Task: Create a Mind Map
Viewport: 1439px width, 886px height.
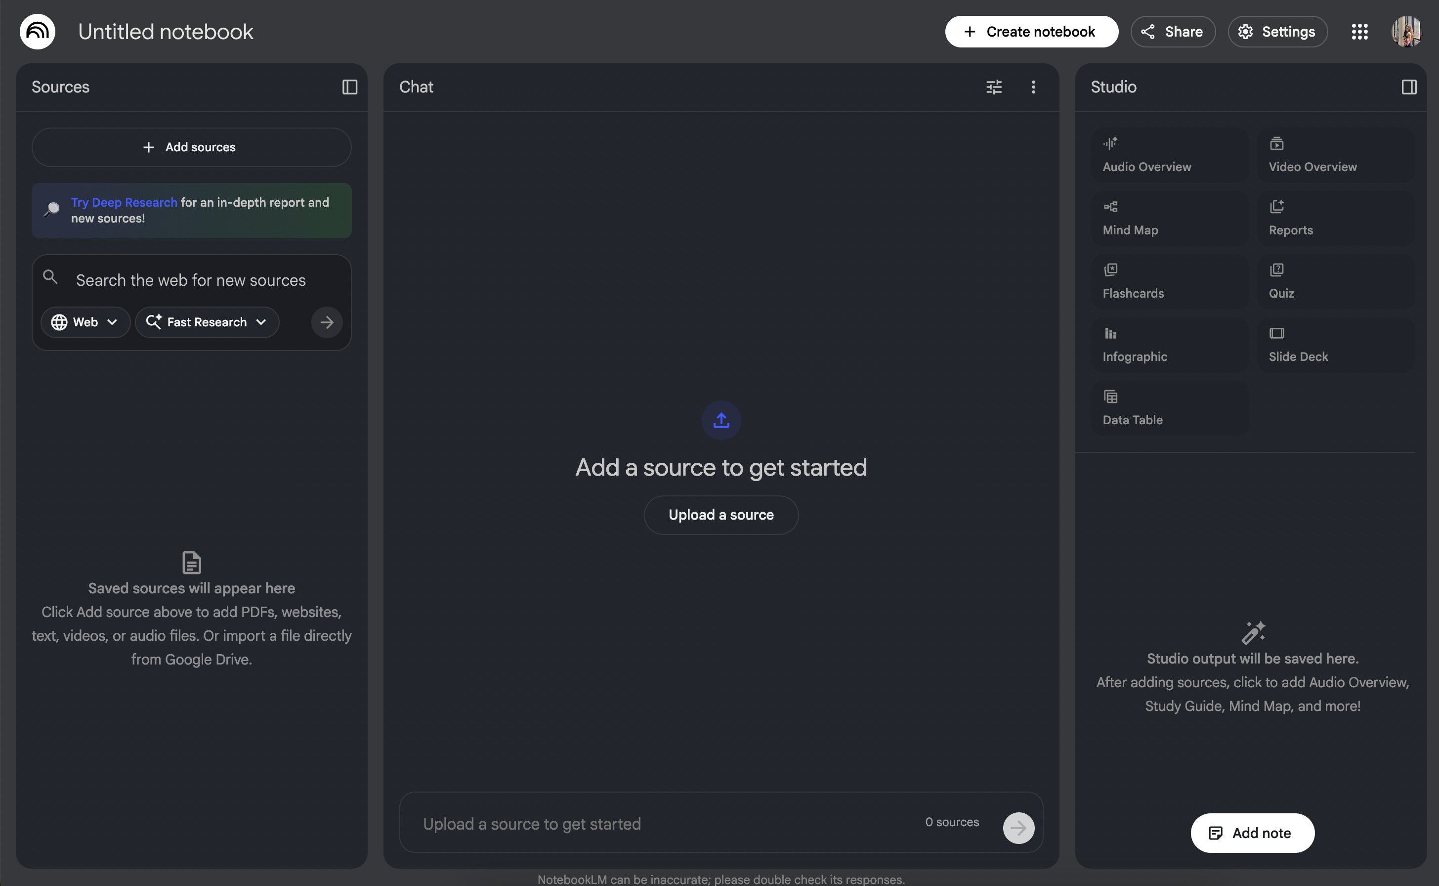Action: click(1170, 219)
